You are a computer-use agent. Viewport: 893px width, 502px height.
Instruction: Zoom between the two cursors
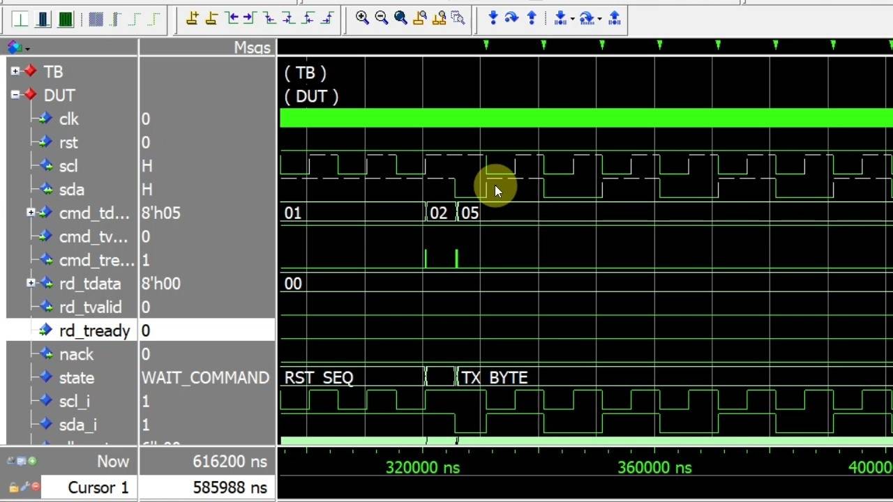(x=439, y=18)
